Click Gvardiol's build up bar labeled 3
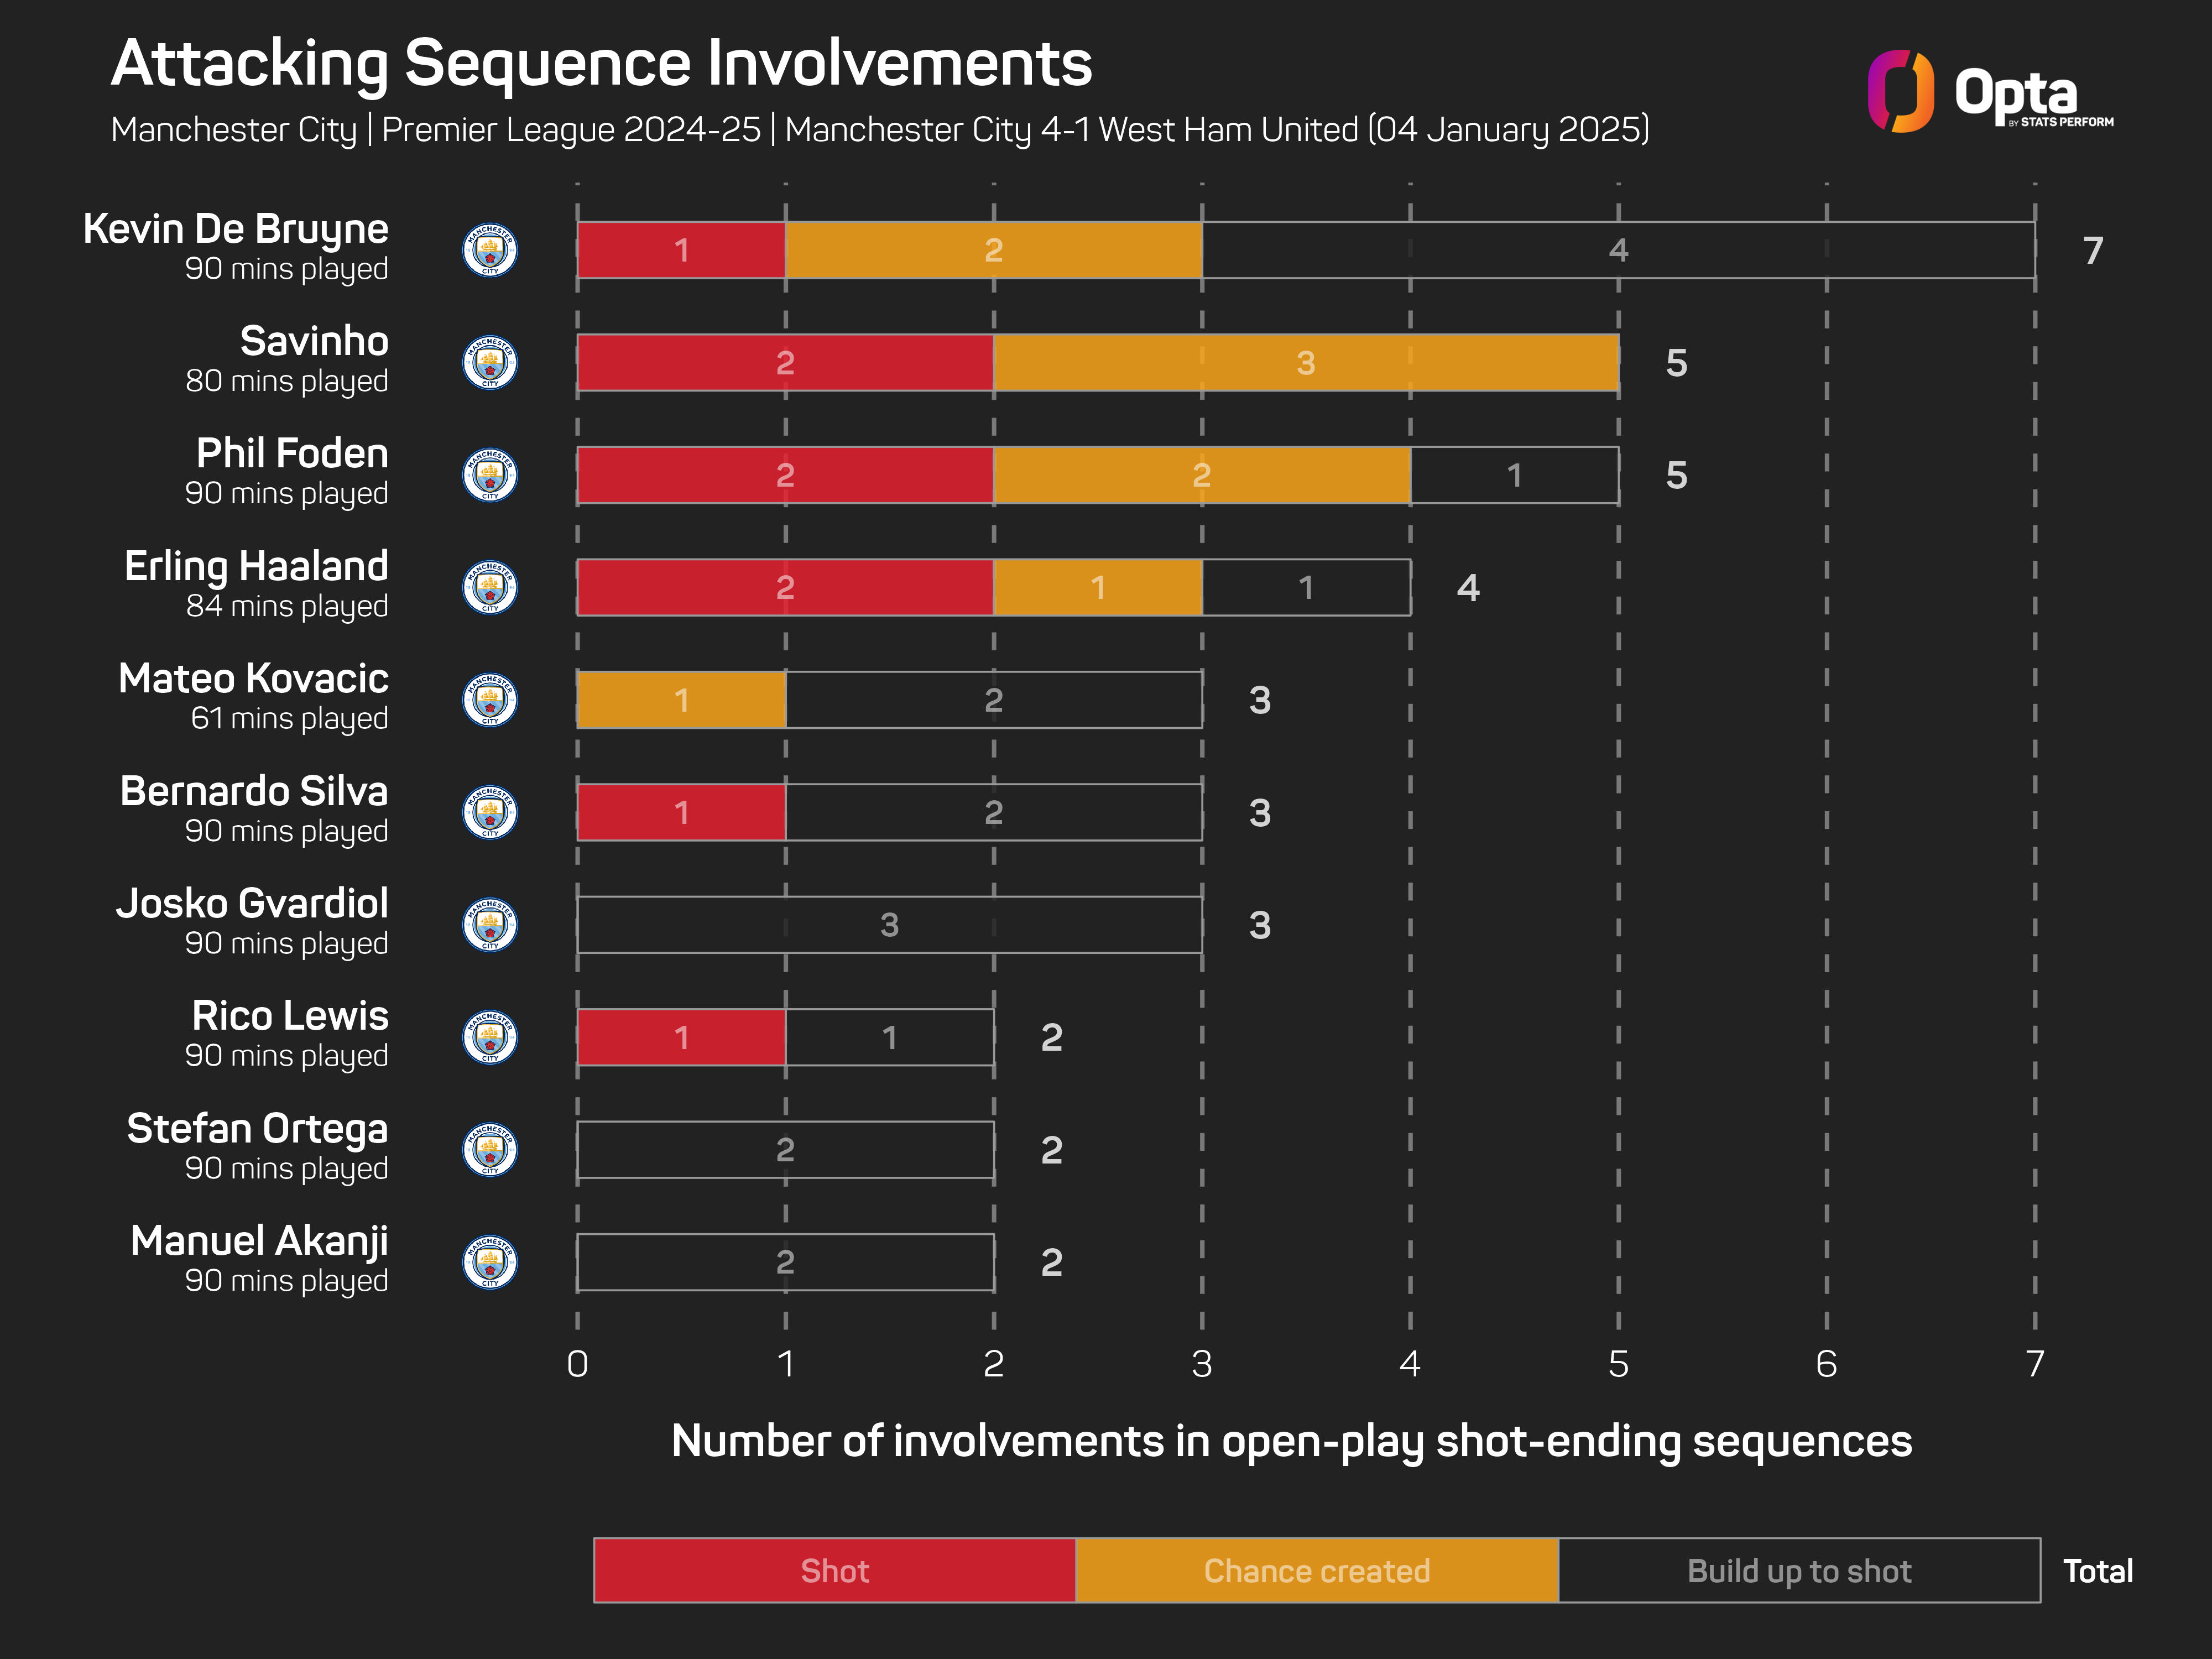Image resolution: width=2212 pixels, height=1659 pixels. (889, 925)
